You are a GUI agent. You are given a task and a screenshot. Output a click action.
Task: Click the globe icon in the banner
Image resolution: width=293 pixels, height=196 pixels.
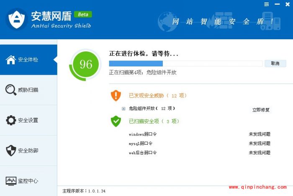(168, 22)
